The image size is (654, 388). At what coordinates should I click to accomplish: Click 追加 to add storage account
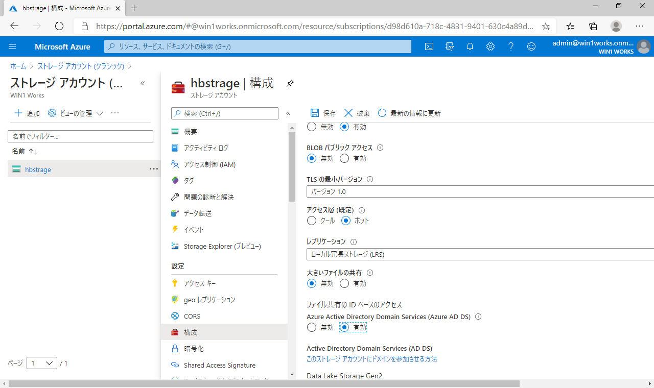point(27,113)
